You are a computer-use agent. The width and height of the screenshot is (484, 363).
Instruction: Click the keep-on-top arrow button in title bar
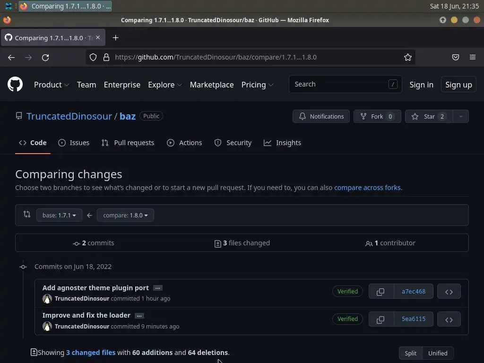(x=442, y=20)
